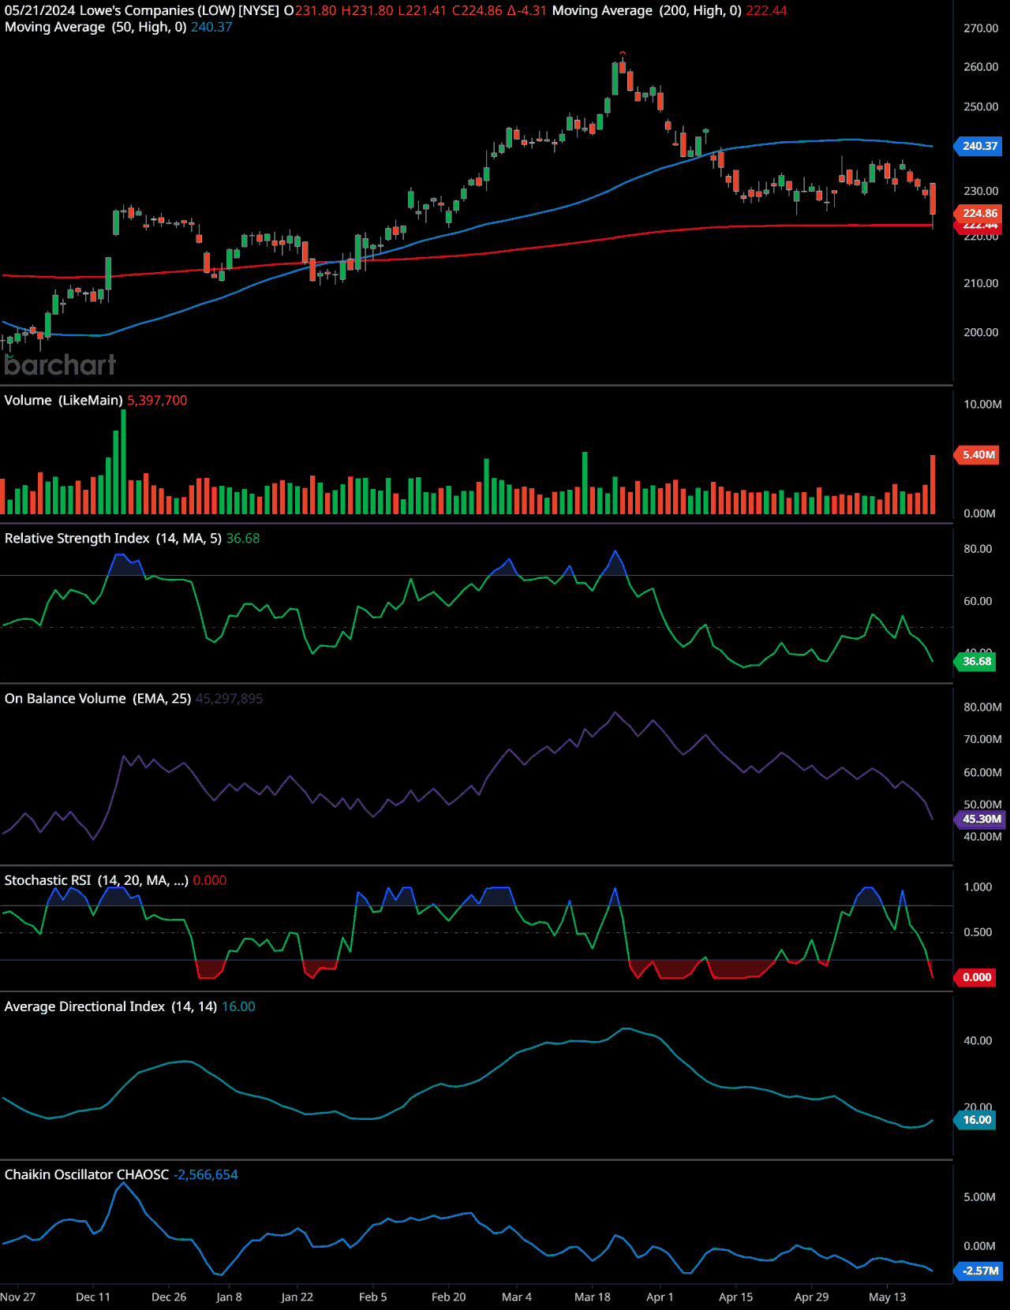The image size is (1010, 1310).
Task: Click the 250.00 price axis label
Action: click(x=981, y=106)
